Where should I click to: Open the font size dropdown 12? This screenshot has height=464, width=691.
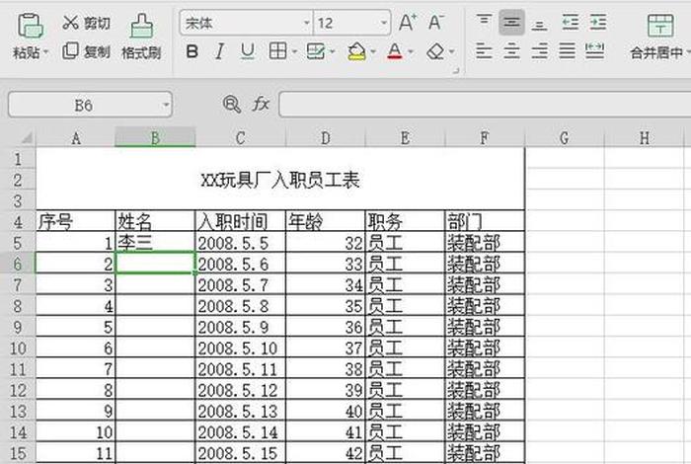pos(384,23)
